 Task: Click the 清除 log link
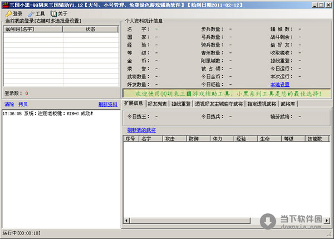pyautogui.click(x=9, y=104)
